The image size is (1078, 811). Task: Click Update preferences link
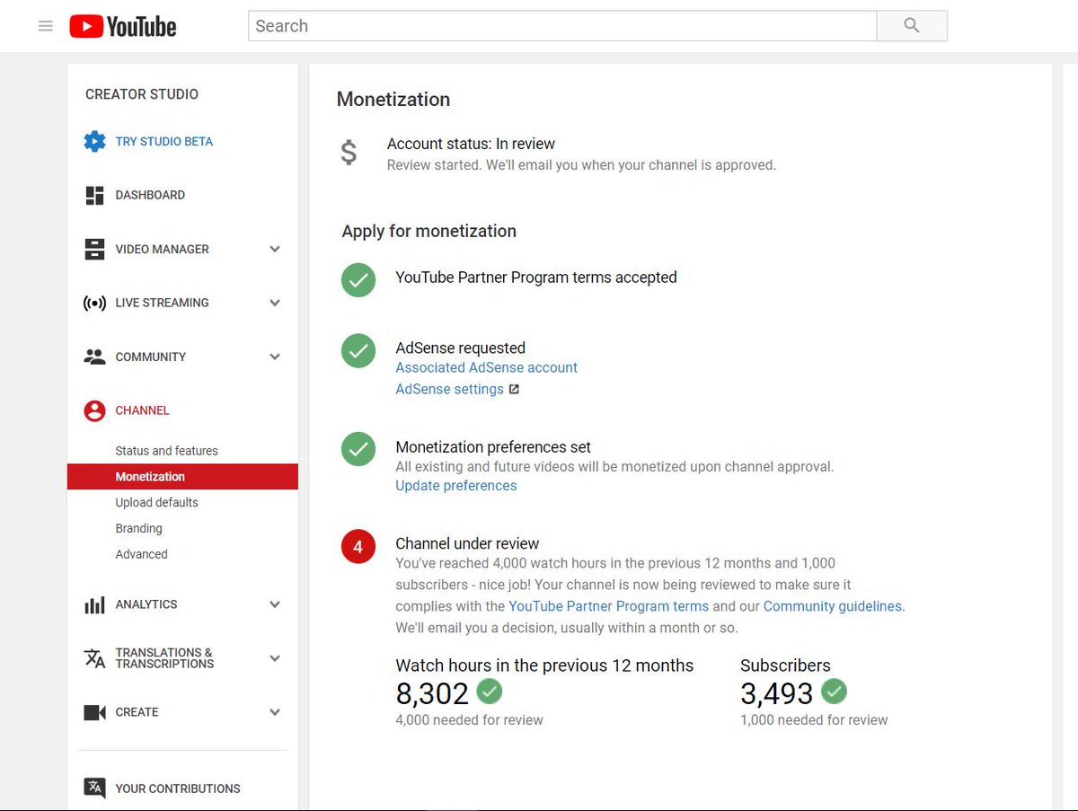click(x=456, y=486)
